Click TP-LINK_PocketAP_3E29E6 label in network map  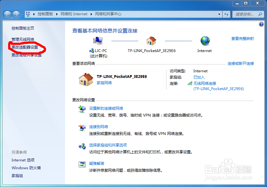coord(151,51)
